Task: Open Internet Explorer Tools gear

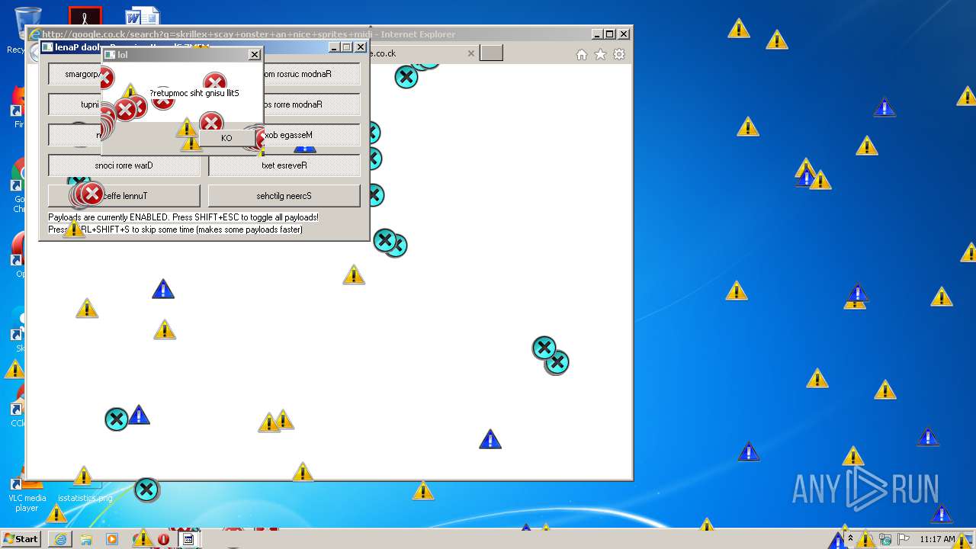Action: tap(619, 54)
